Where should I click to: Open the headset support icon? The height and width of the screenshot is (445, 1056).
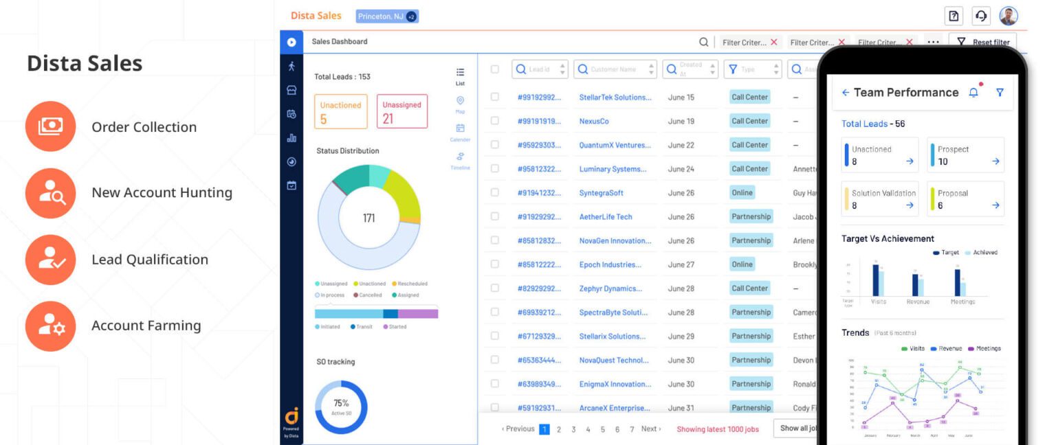point(981,16)
